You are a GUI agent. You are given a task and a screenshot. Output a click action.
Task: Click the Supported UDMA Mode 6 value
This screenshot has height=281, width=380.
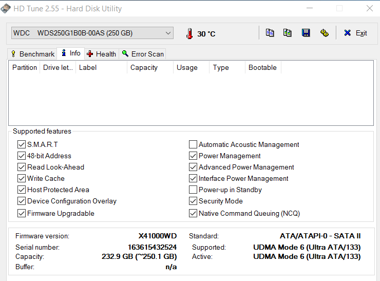(307, 247)
